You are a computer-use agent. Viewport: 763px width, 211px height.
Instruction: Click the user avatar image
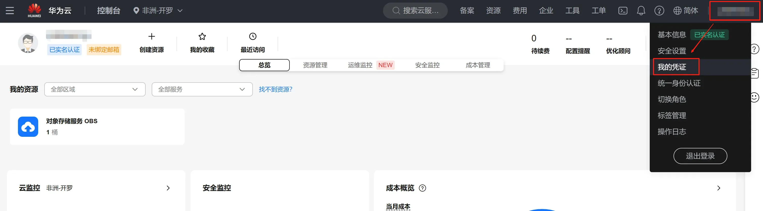[x=28, y=43]
